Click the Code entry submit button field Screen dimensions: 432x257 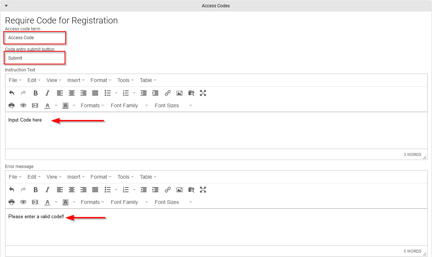35,58
